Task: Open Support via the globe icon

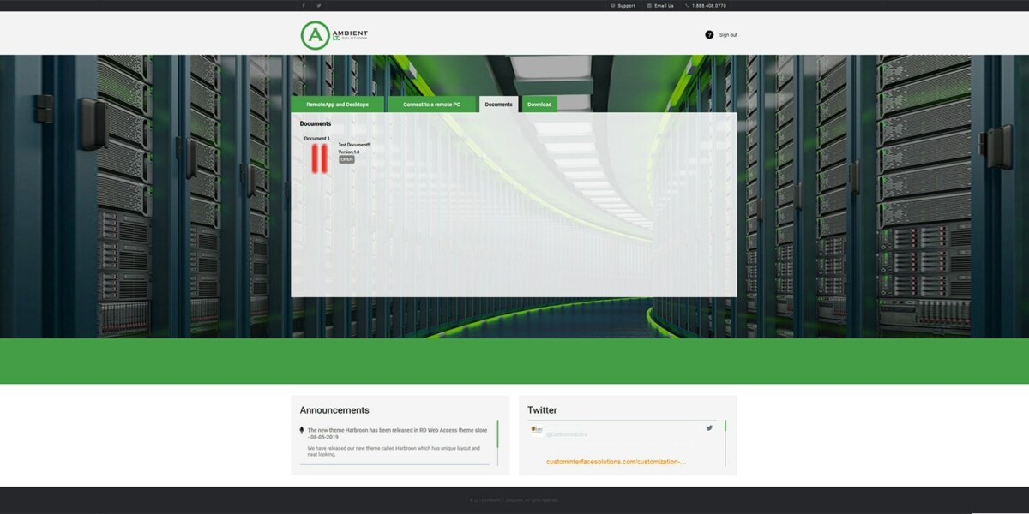Action: (x=612, y=5)
